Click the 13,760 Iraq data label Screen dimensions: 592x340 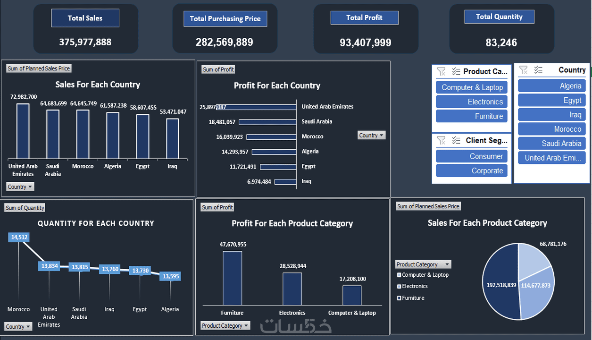tap(110, 269)
